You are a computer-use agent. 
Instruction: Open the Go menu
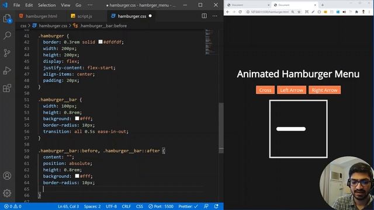coord(78,5)
